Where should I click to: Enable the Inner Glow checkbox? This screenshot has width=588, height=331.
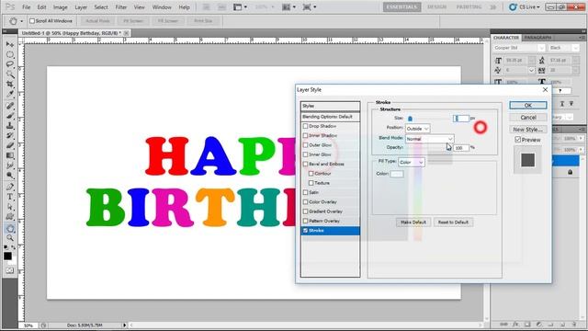(x=305, y=154)
